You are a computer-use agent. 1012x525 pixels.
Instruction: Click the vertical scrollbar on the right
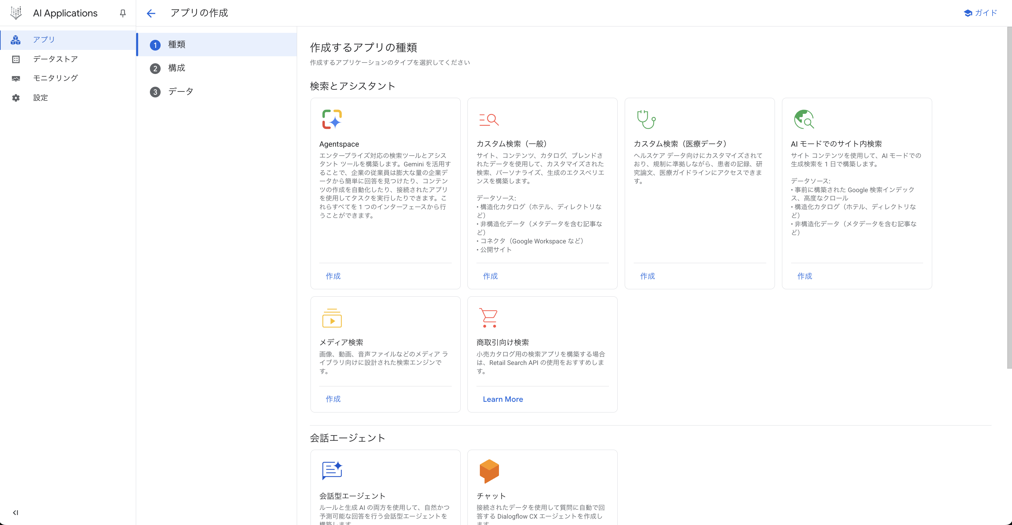(1009, 196)
